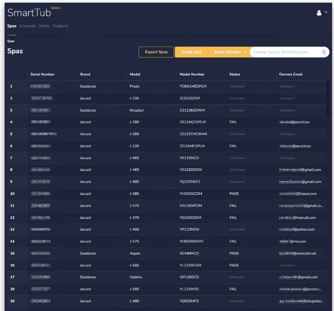
Task: Click the Create Spa button
Action: tap(191, 52)
